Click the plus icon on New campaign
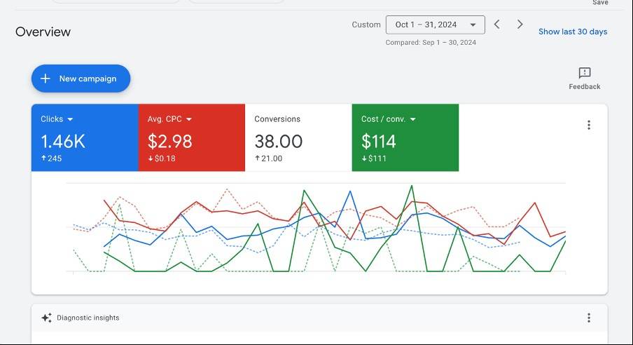The width and height of the screenshot is (633, 345). coord(46,79)
